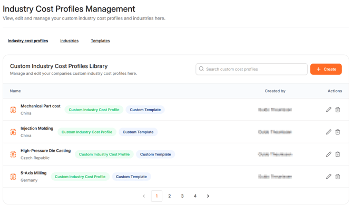Select pagination page 1
The width and height of the screenshot is (353, 205).
click(x=156, y=196)
